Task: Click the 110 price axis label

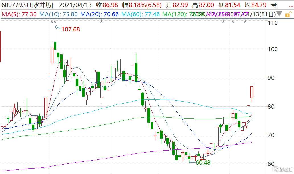Action: pyautogui.click(x=273, y=23)
